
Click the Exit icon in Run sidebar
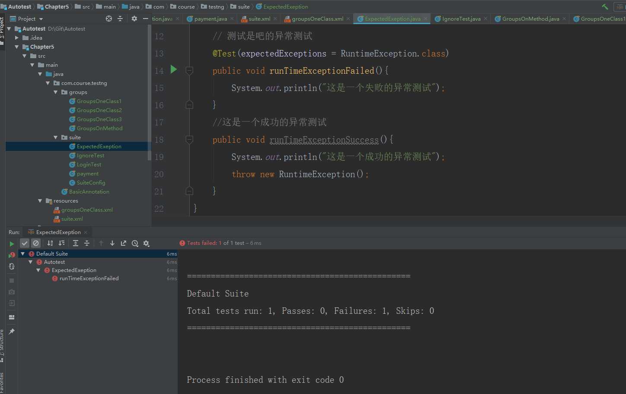(x=12, y=303)
